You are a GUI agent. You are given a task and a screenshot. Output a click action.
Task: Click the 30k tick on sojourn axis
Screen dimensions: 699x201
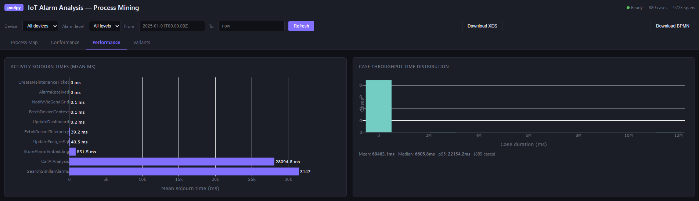pos(288,179)
